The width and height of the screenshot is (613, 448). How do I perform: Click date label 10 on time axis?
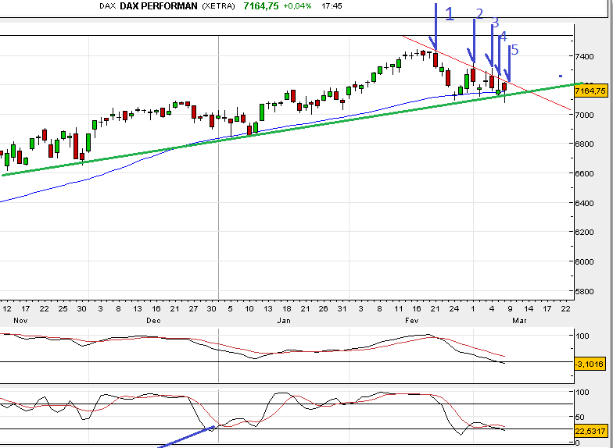(249, 309)
